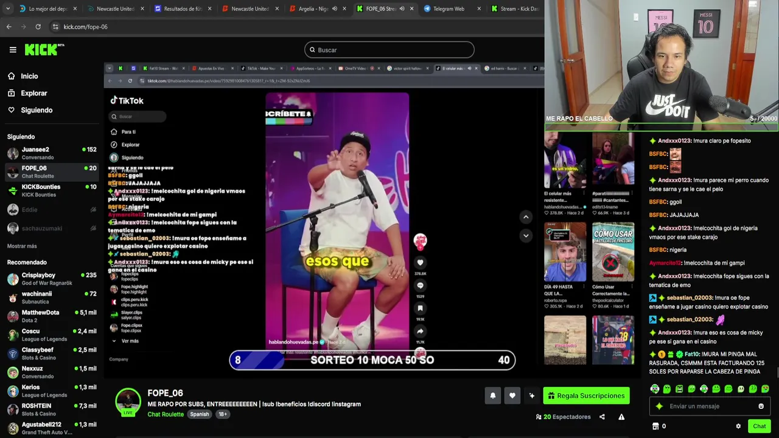
Task: Open Crisplayboy recommended channel
Action: [52, 279]
